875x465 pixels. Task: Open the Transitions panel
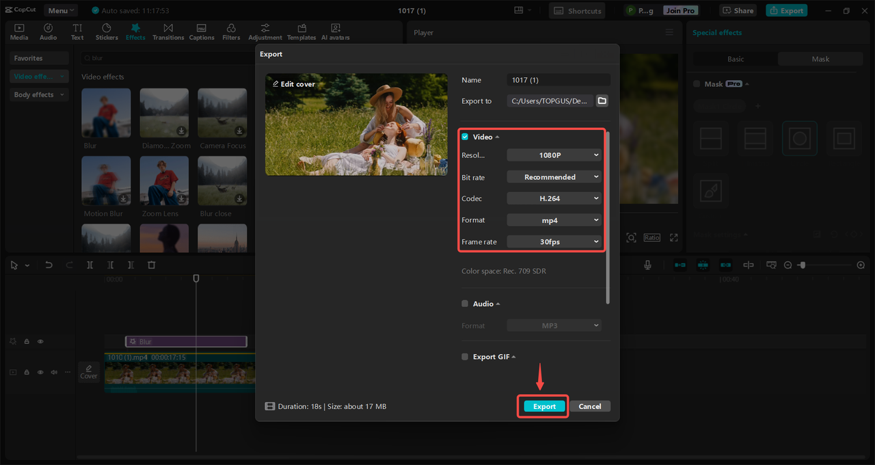point(168,31)
